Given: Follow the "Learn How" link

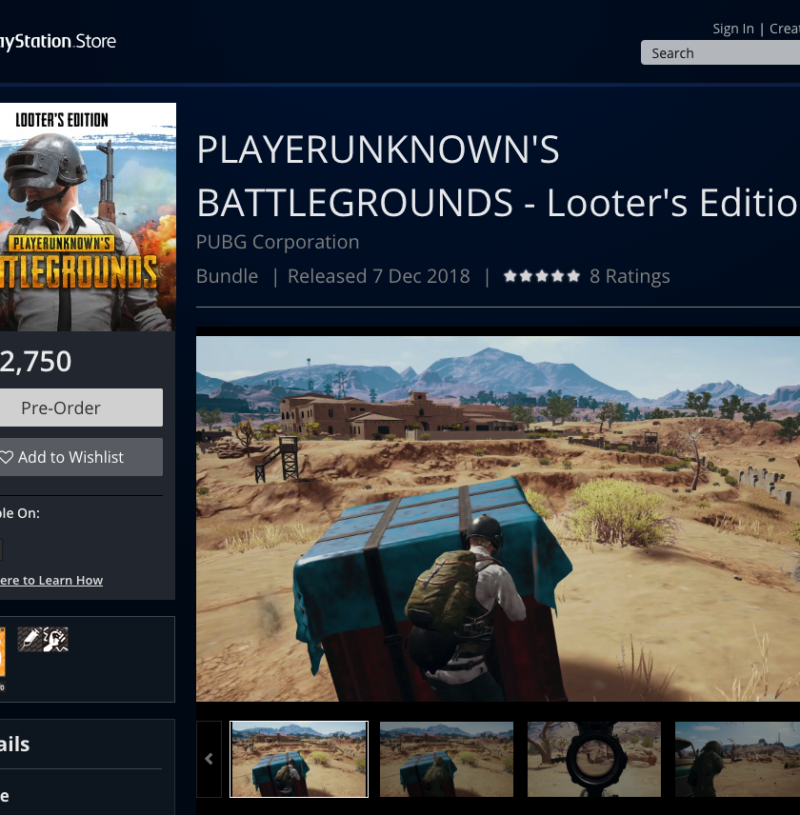Looking at the screenshot, I should [x=51, y=581].
